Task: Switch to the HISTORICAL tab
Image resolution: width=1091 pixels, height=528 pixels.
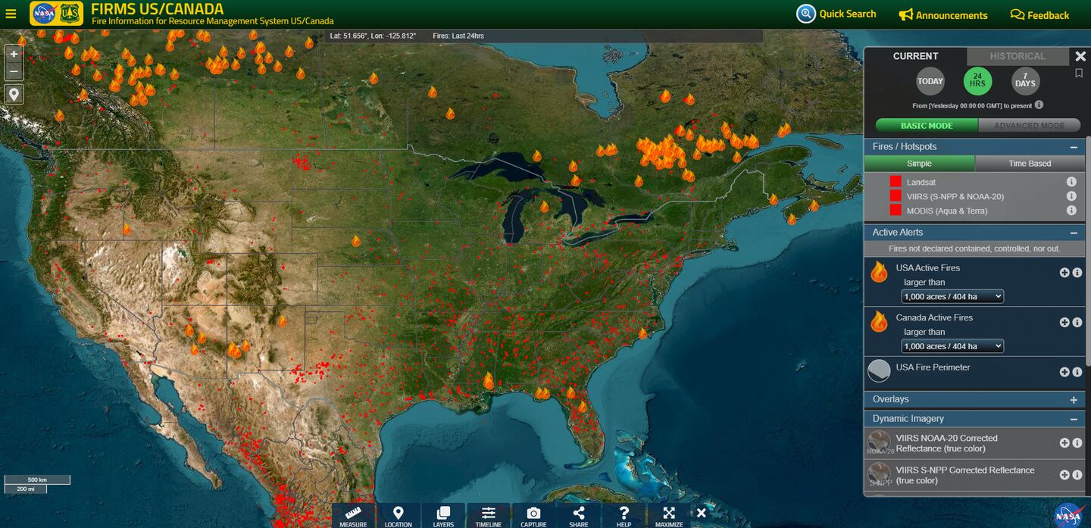Action: click(x=1017, y=56)
